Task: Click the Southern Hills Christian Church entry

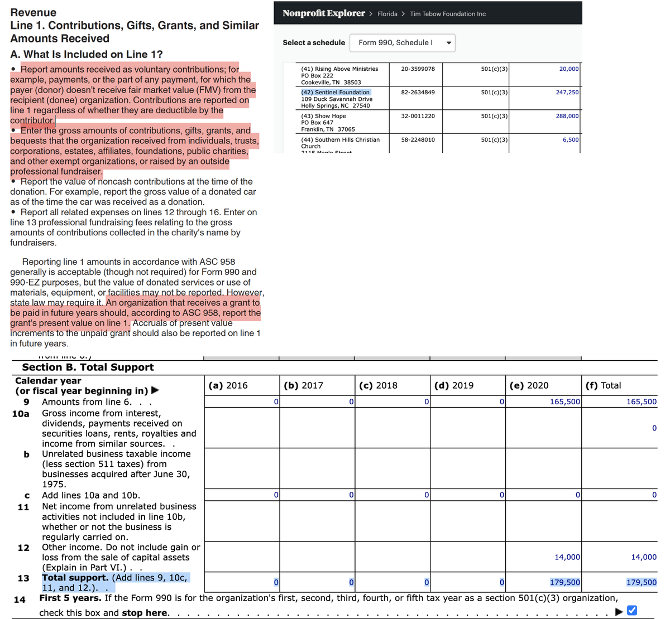Action: point(340,143)
